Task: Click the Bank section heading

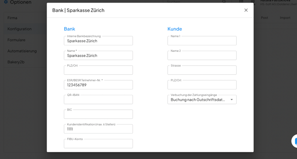Action: click(70, 29)
